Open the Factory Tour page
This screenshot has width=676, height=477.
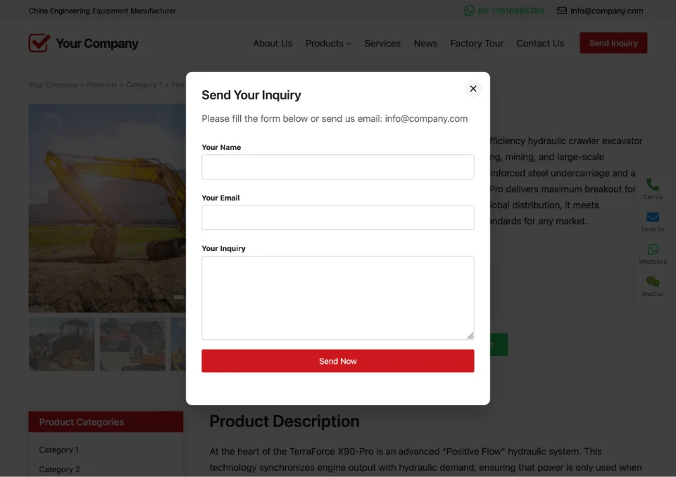[477, 44]
